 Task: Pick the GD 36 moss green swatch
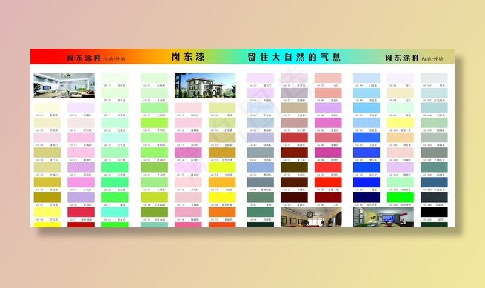tap(155, 167)
